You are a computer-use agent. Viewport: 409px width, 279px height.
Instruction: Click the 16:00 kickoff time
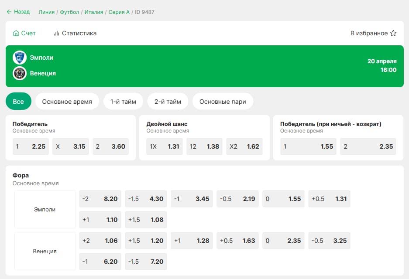(x=388, y=70)
